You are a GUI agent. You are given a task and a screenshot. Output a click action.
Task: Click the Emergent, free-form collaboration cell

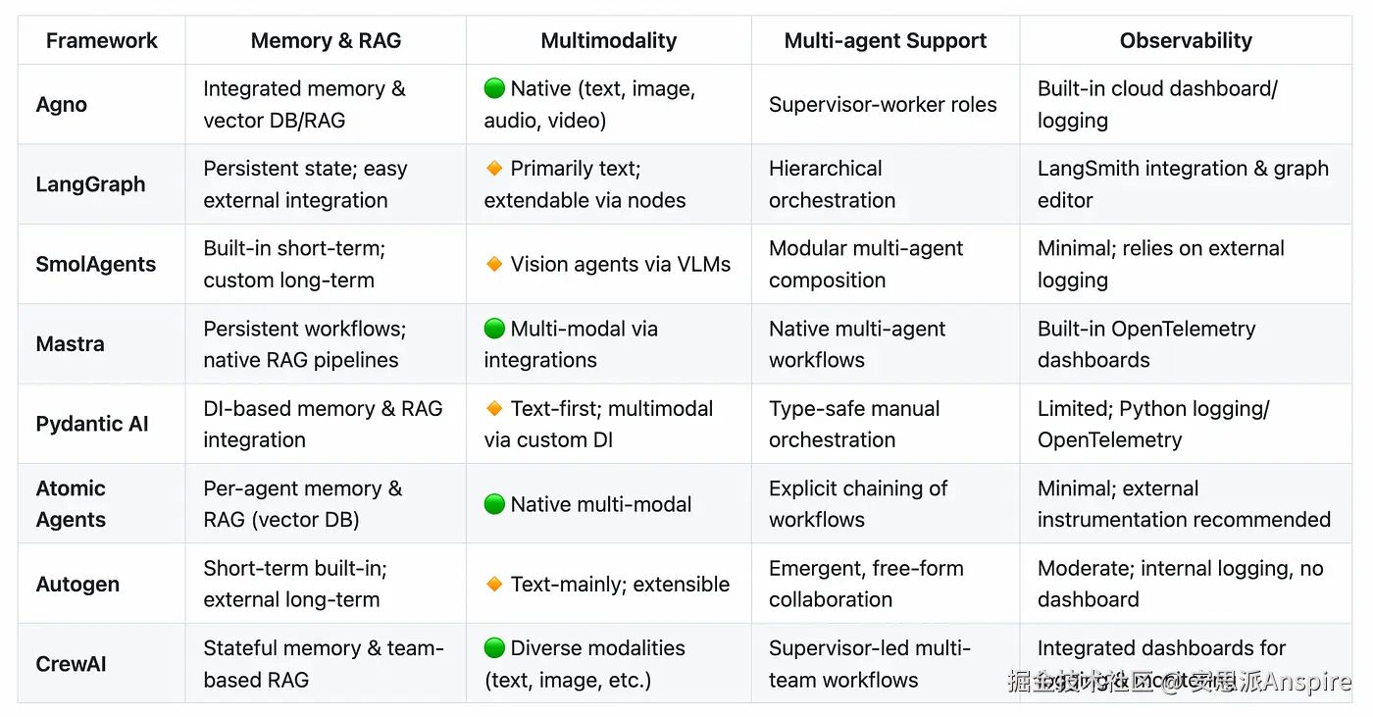point(865,585)
